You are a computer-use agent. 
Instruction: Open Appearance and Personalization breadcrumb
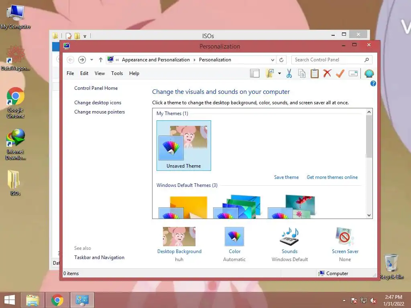156,60
